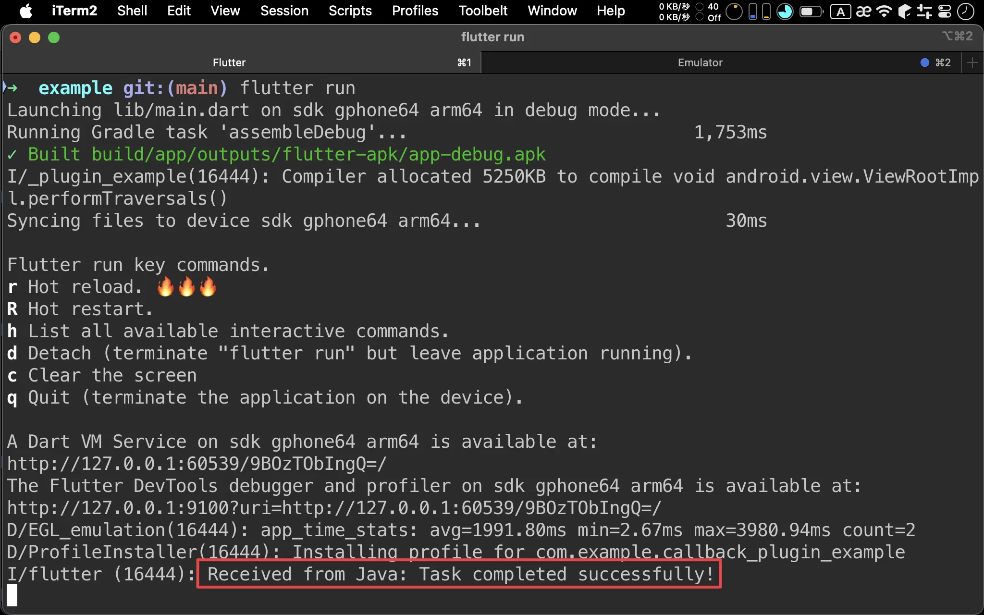This screenshot has height=615, width=984.
Task: Open the View menu
Action: tap(225, 11)
